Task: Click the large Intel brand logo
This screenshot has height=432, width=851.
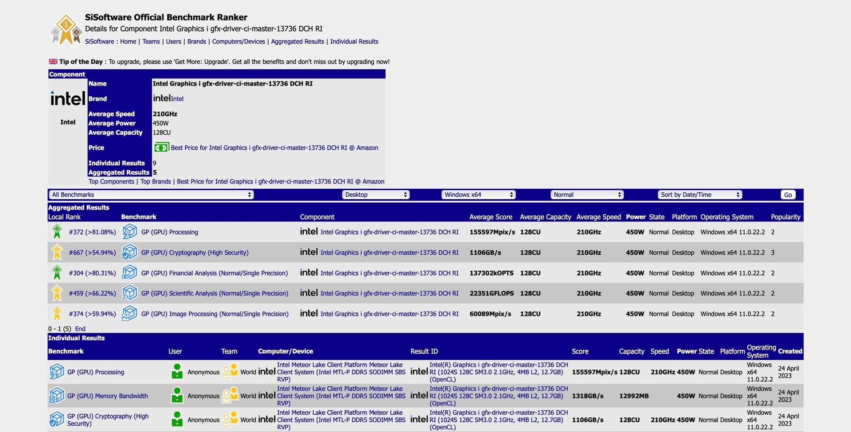Action: [x=68, y=98]
